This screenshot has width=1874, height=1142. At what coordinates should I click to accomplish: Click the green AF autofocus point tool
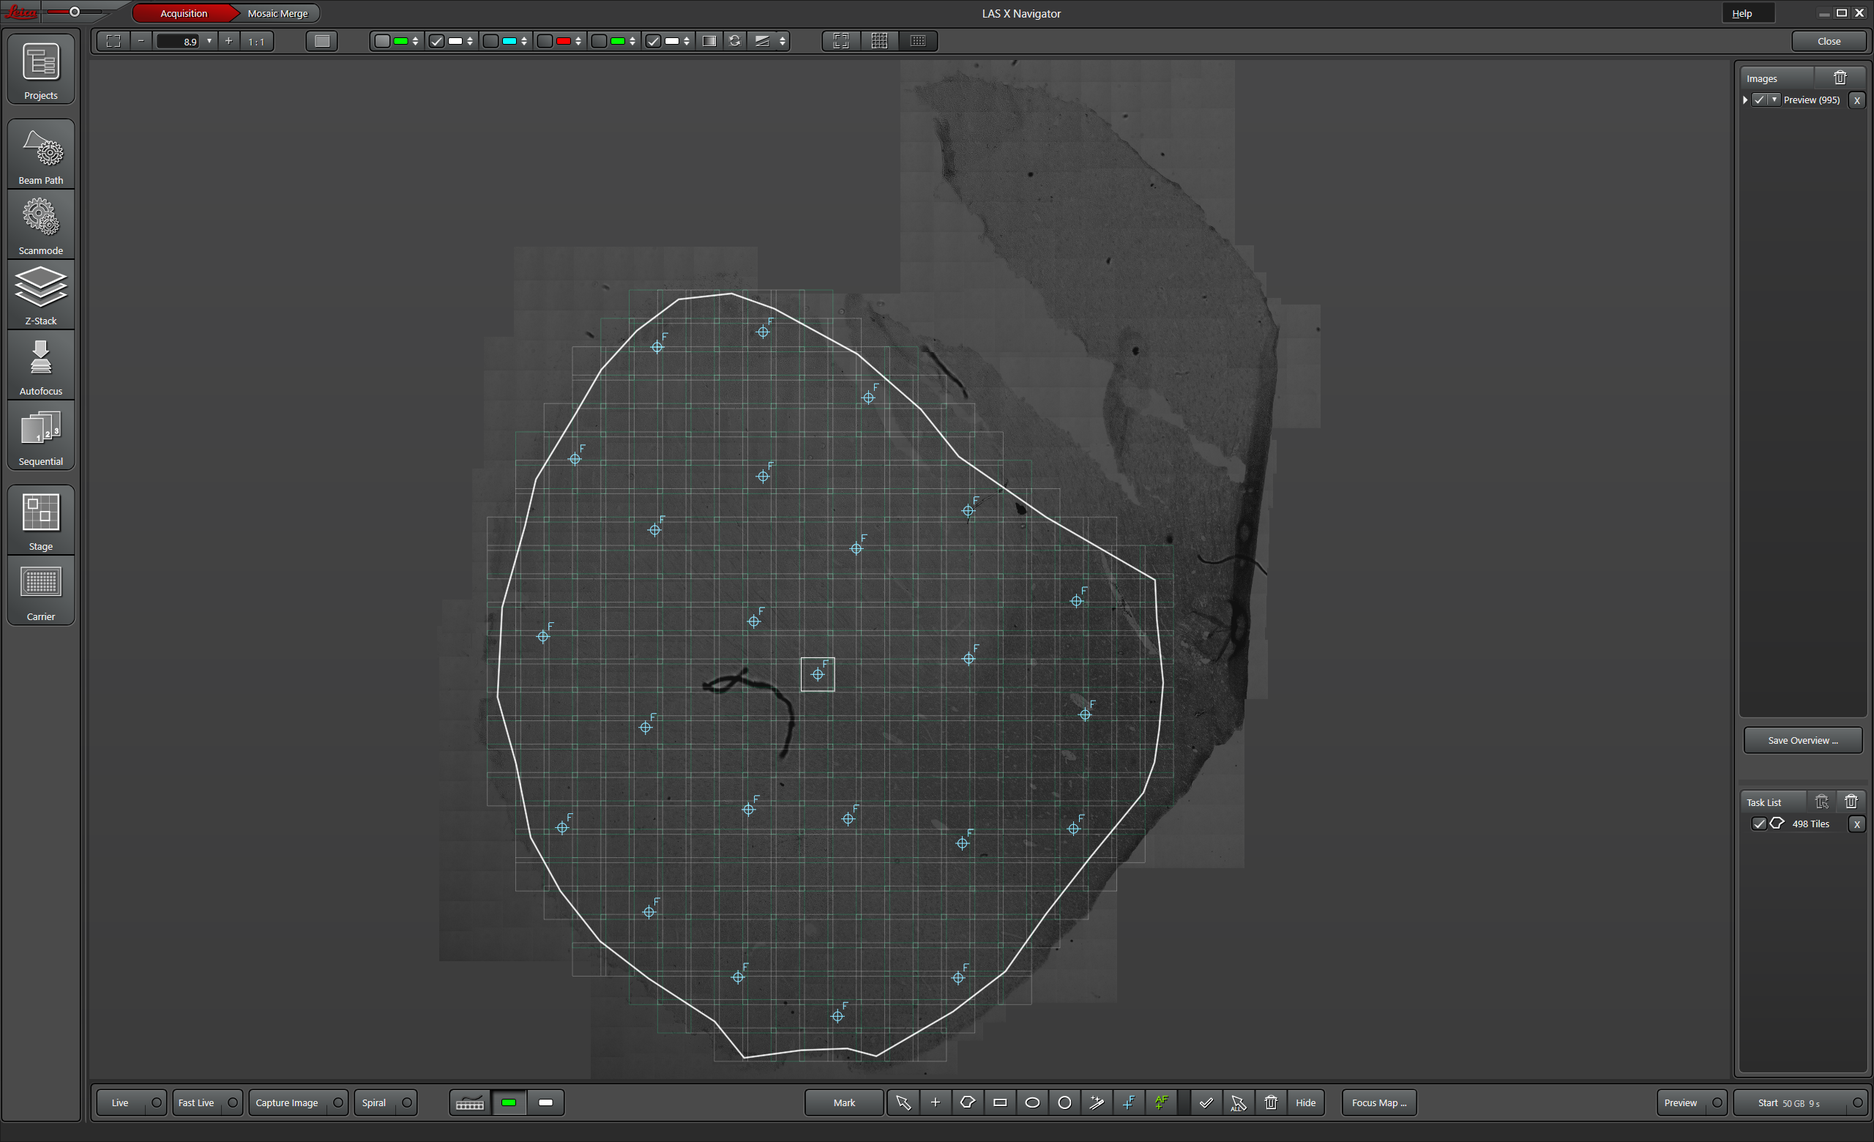click(x=1161, y=1102)
